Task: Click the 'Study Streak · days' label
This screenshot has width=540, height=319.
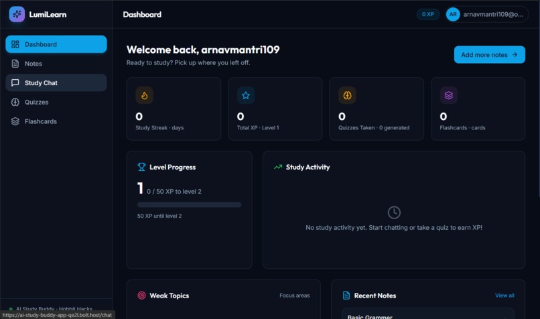Action: point(159,128)
